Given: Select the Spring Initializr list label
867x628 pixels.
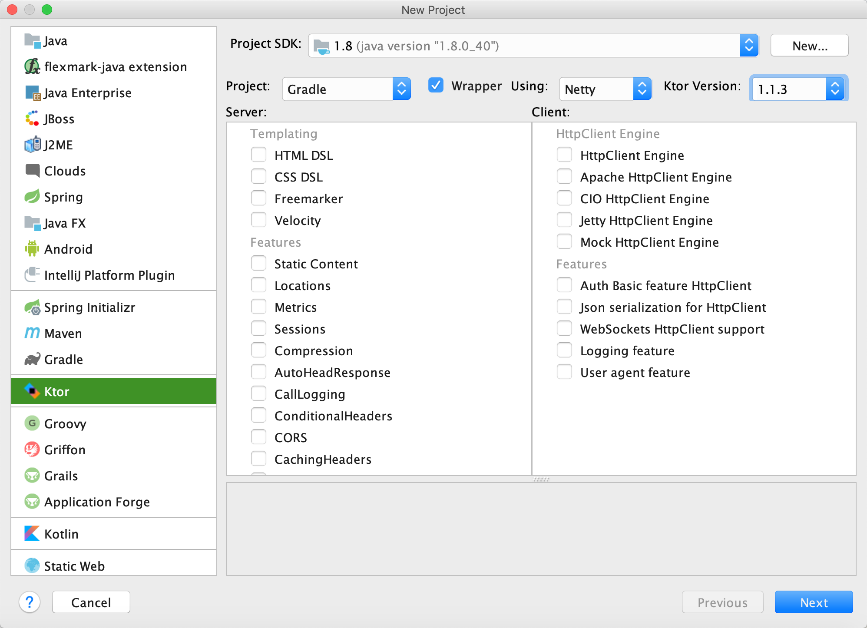Looking at the screenshot, I should [90, 307].
